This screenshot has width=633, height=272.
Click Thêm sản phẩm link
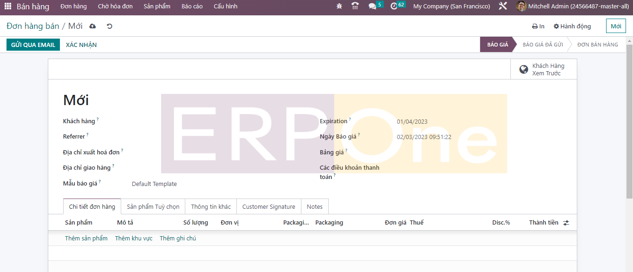point(86,239)
